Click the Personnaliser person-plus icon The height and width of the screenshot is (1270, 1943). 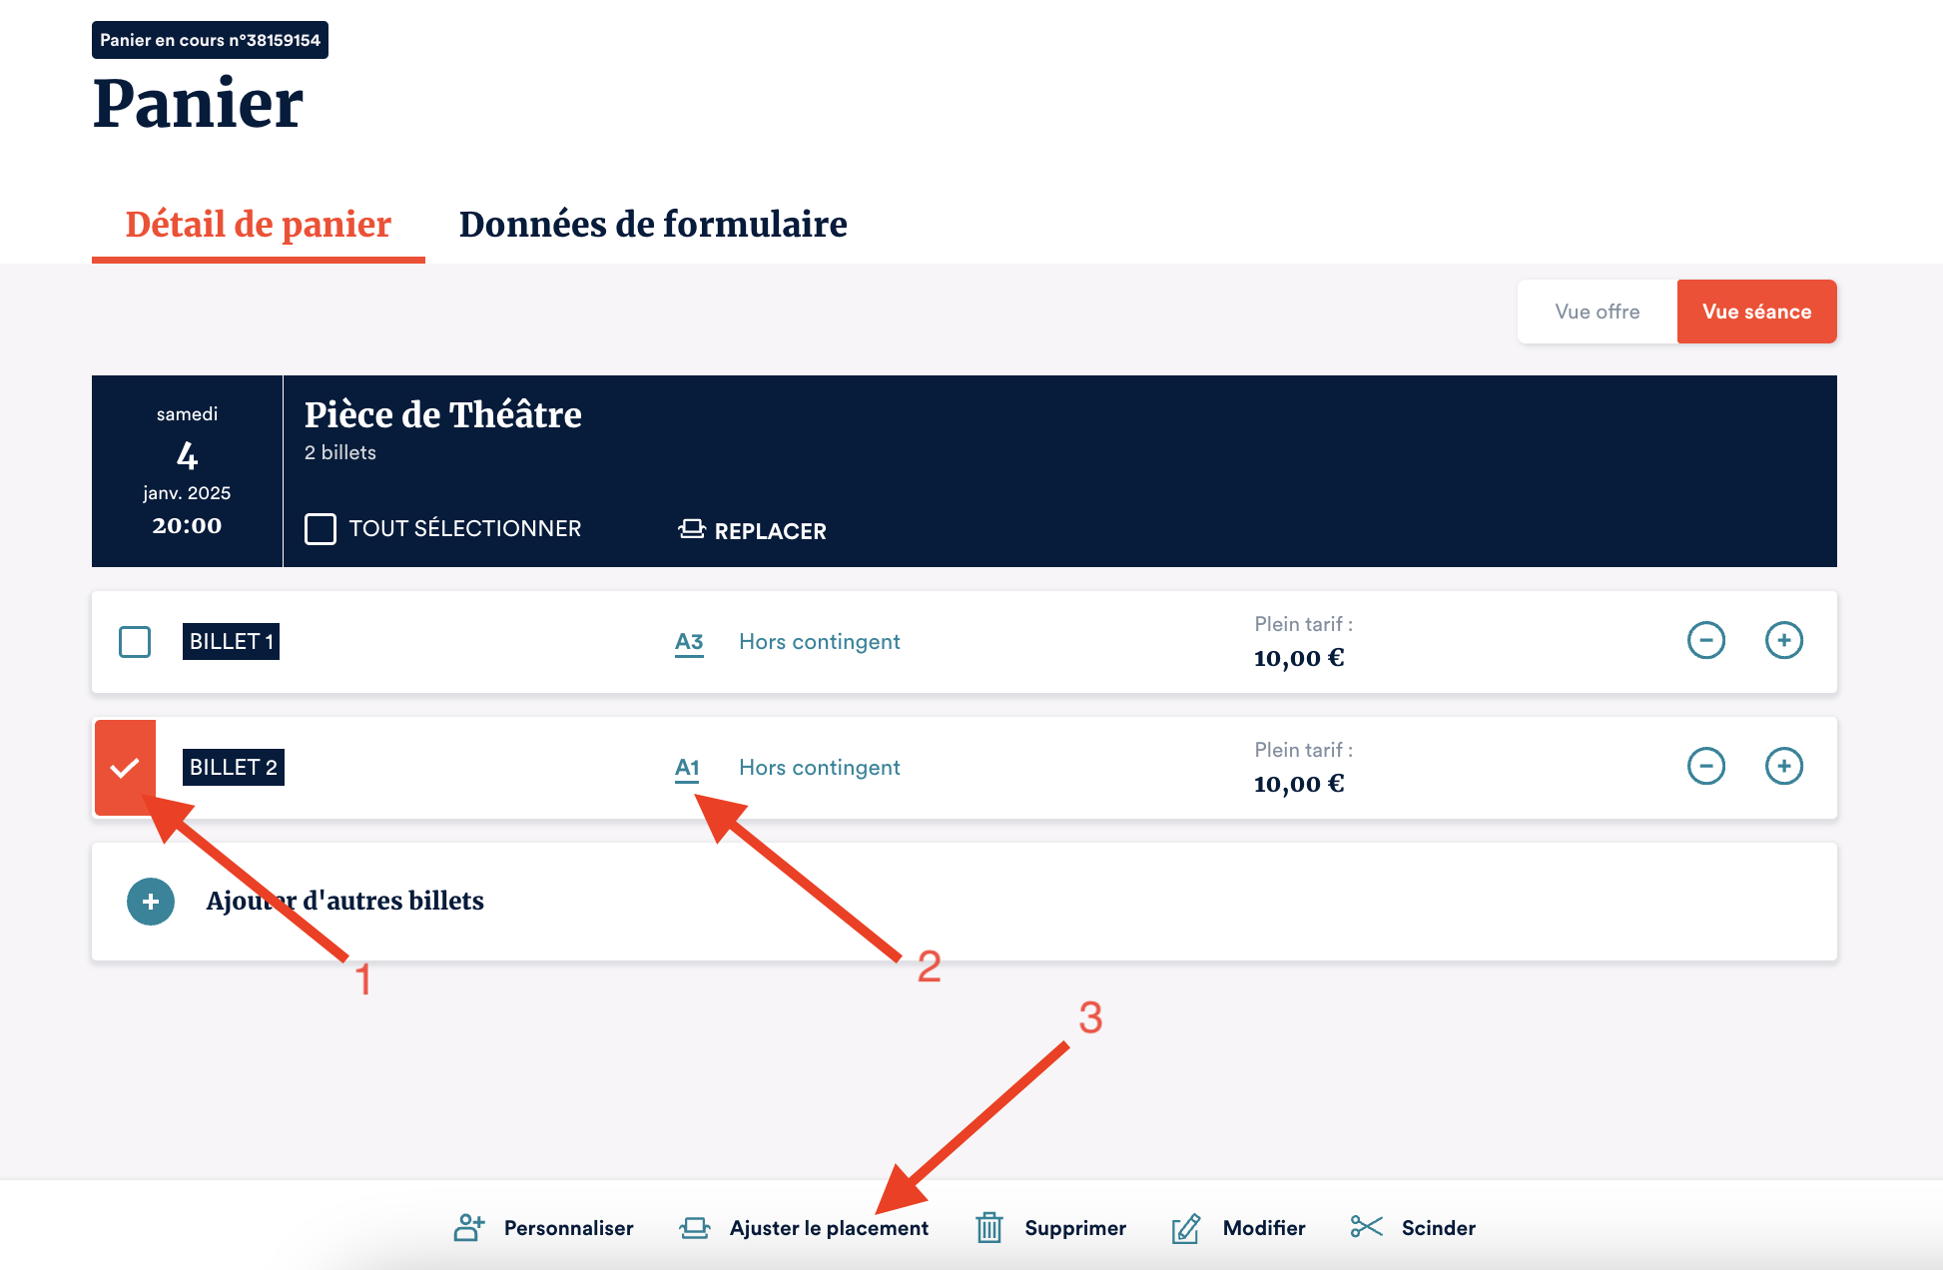coord(469,1227)
